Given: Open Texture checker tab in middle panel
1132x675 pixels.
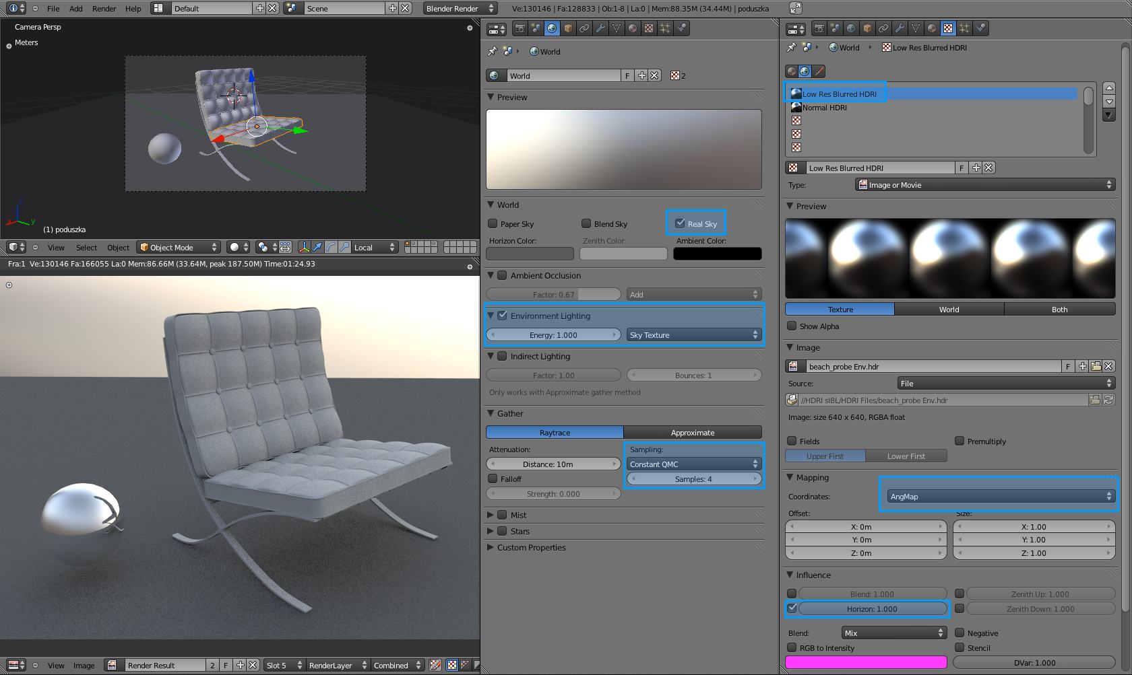Looking at the screenshot, I should tap(649, 28).
